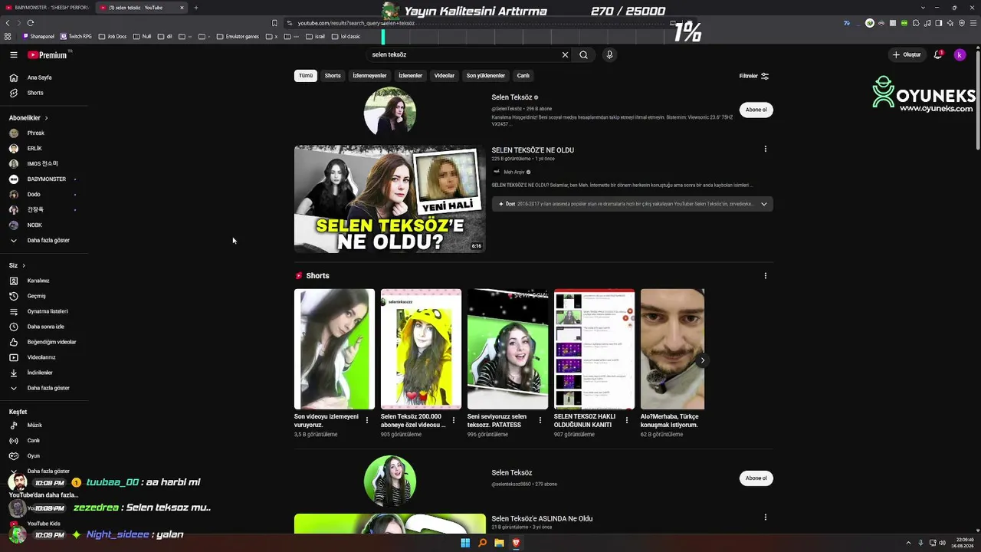Go to the YouTube Premium home logo
This screenshot has width=981, height=552.
click(x=48, y=55)
